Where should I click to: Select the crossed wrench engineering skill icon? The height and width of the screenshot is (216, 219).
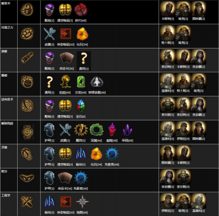point(27,201)
